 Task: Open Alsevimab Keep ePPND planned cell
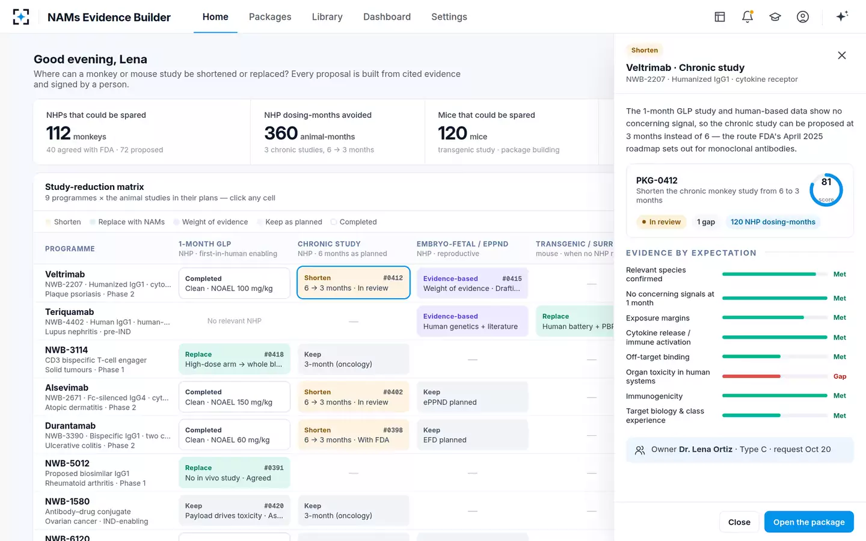pos(472,397)
